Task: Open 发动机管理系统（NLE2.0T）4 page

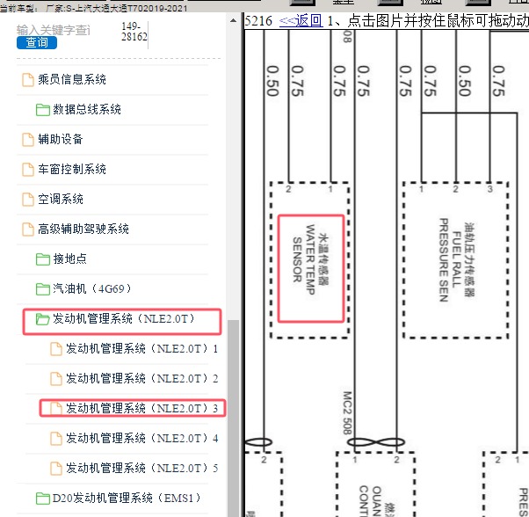Action: (142, 438)
